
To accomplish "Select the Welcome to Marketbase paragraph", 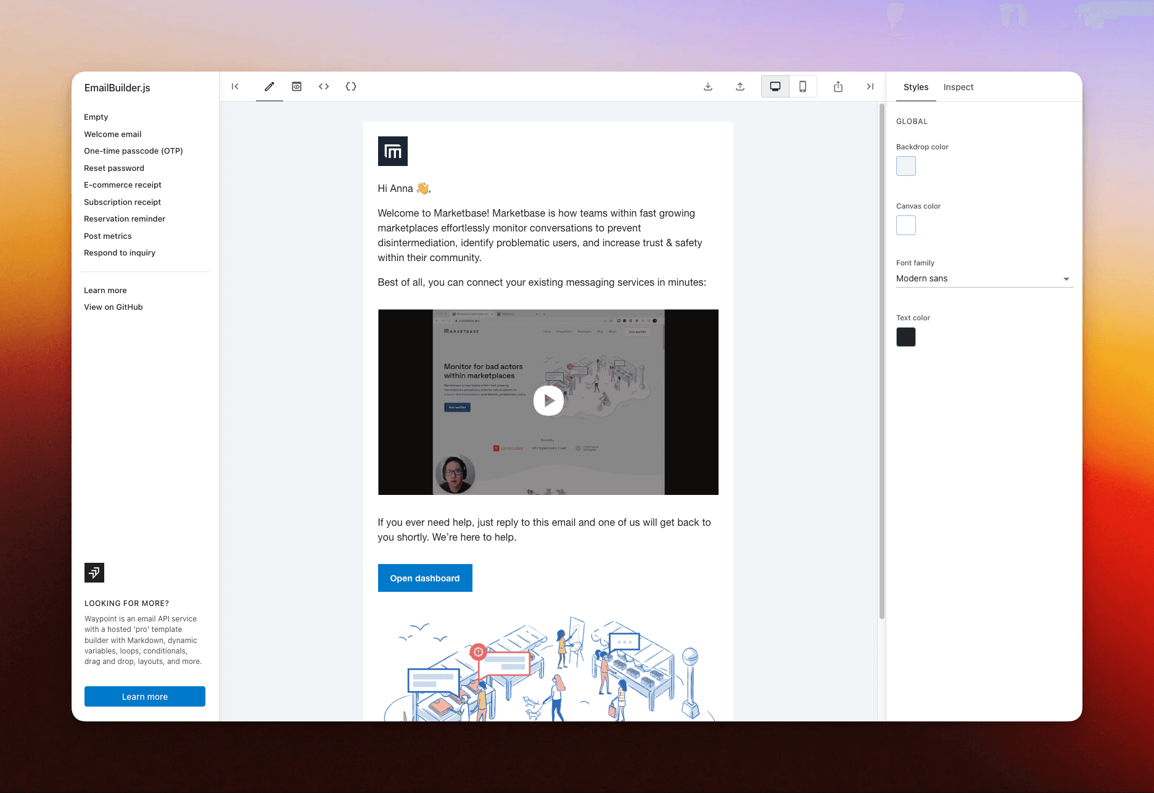I will 540,236.
